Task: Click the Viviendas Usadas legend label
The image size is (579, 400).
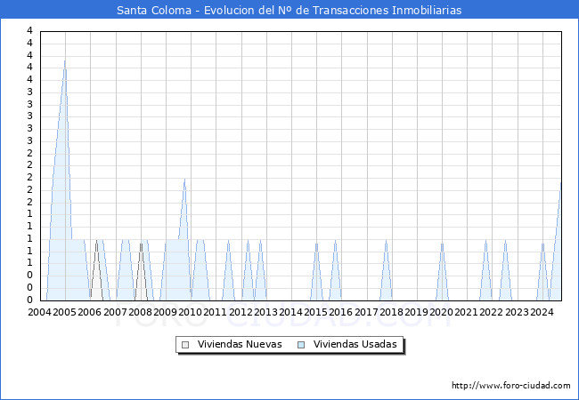Action: 355,344
